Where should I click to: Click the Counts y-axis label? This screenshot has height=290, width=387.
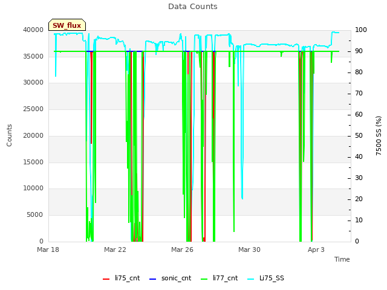pos(9,135)
